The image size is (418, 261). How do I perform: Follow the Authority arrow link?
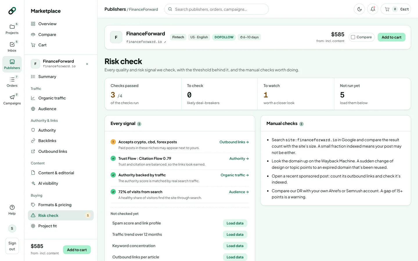click(239, 159)
